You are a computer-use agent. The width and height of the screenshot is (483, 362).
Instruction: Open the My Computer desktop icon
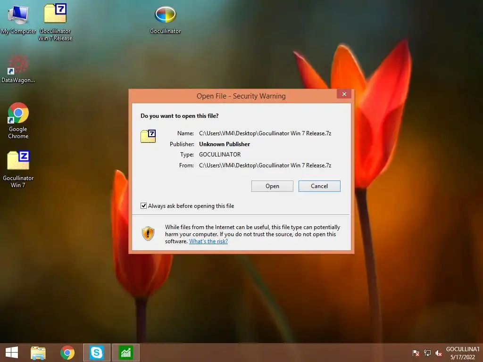click(x=18, y=19)
